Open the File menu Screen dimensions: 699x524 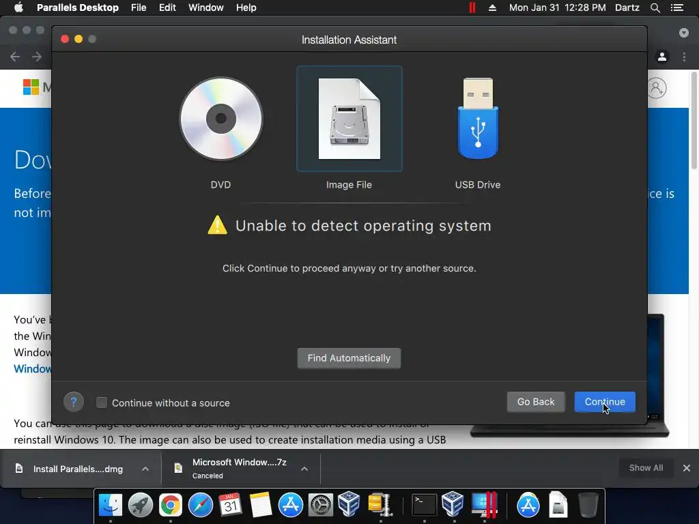(139, 8)
